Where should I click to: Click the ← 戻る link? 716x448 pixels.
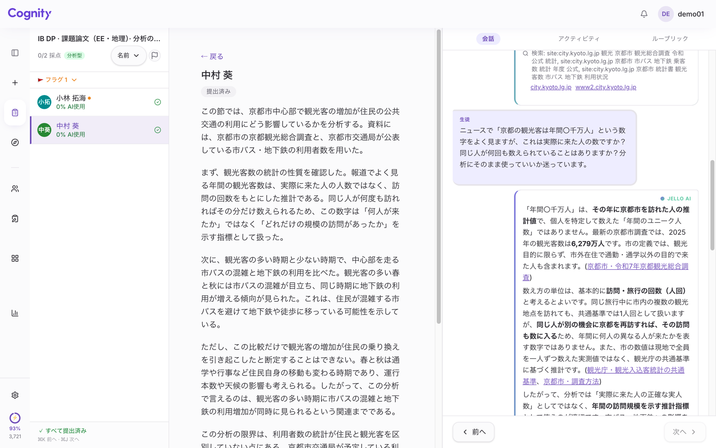[212, 56]
